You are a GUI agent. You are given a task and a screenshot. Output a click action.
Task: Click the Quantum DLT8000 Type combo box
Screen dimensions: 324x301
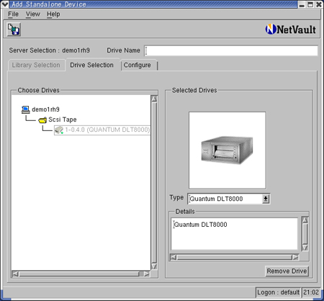(x=228, y=199)
